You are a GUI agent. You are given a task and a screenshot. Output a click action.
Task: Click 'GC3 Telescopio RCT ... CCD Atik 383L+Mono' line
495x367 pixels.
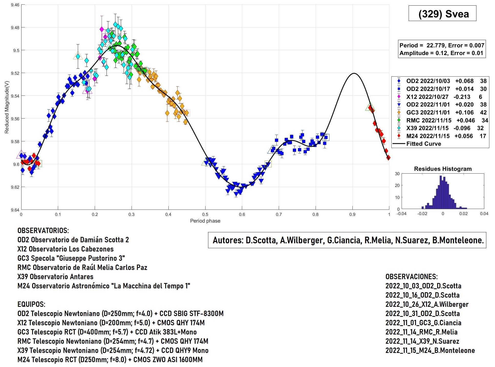click(107, 332)
